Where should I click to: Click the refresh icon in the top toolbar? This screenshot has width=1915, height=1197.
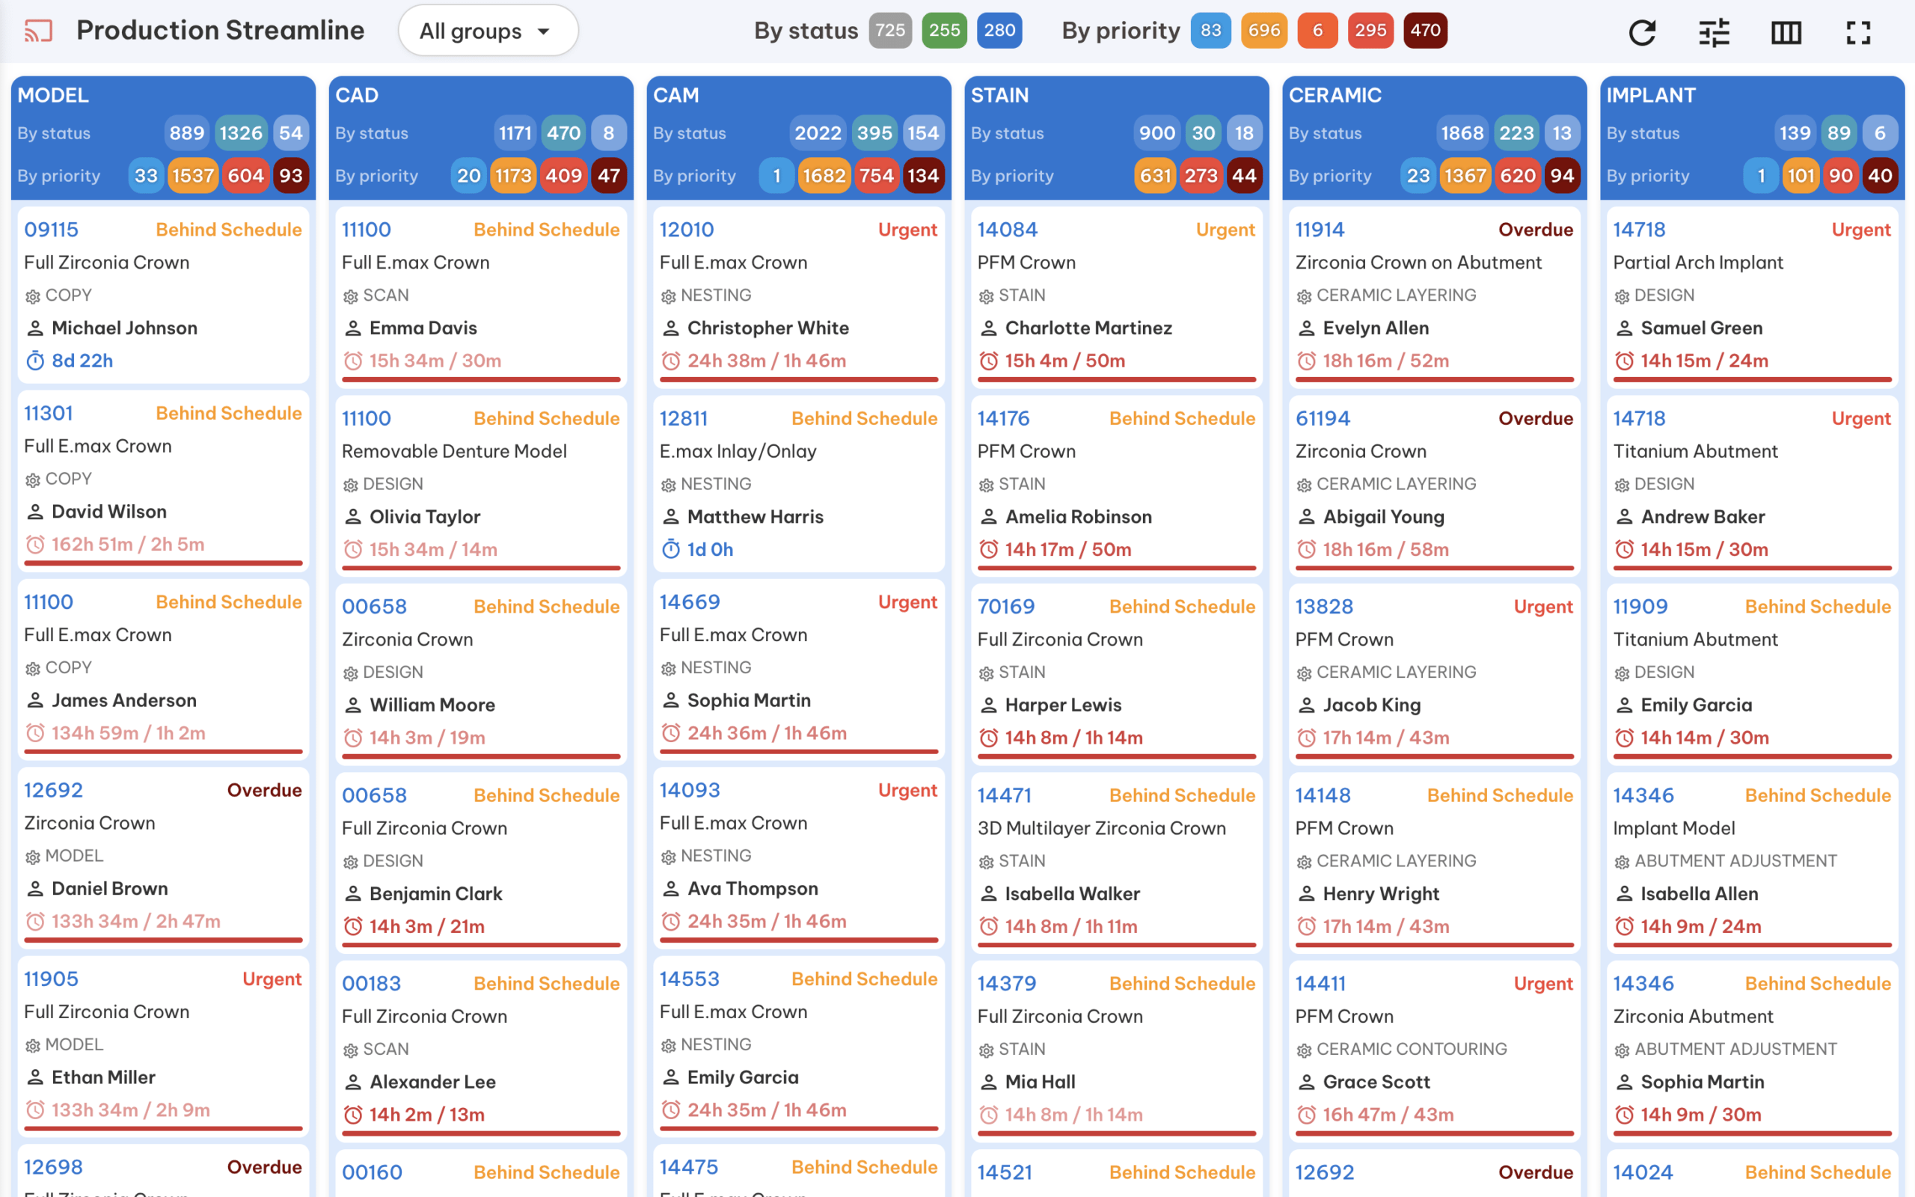1642,31
